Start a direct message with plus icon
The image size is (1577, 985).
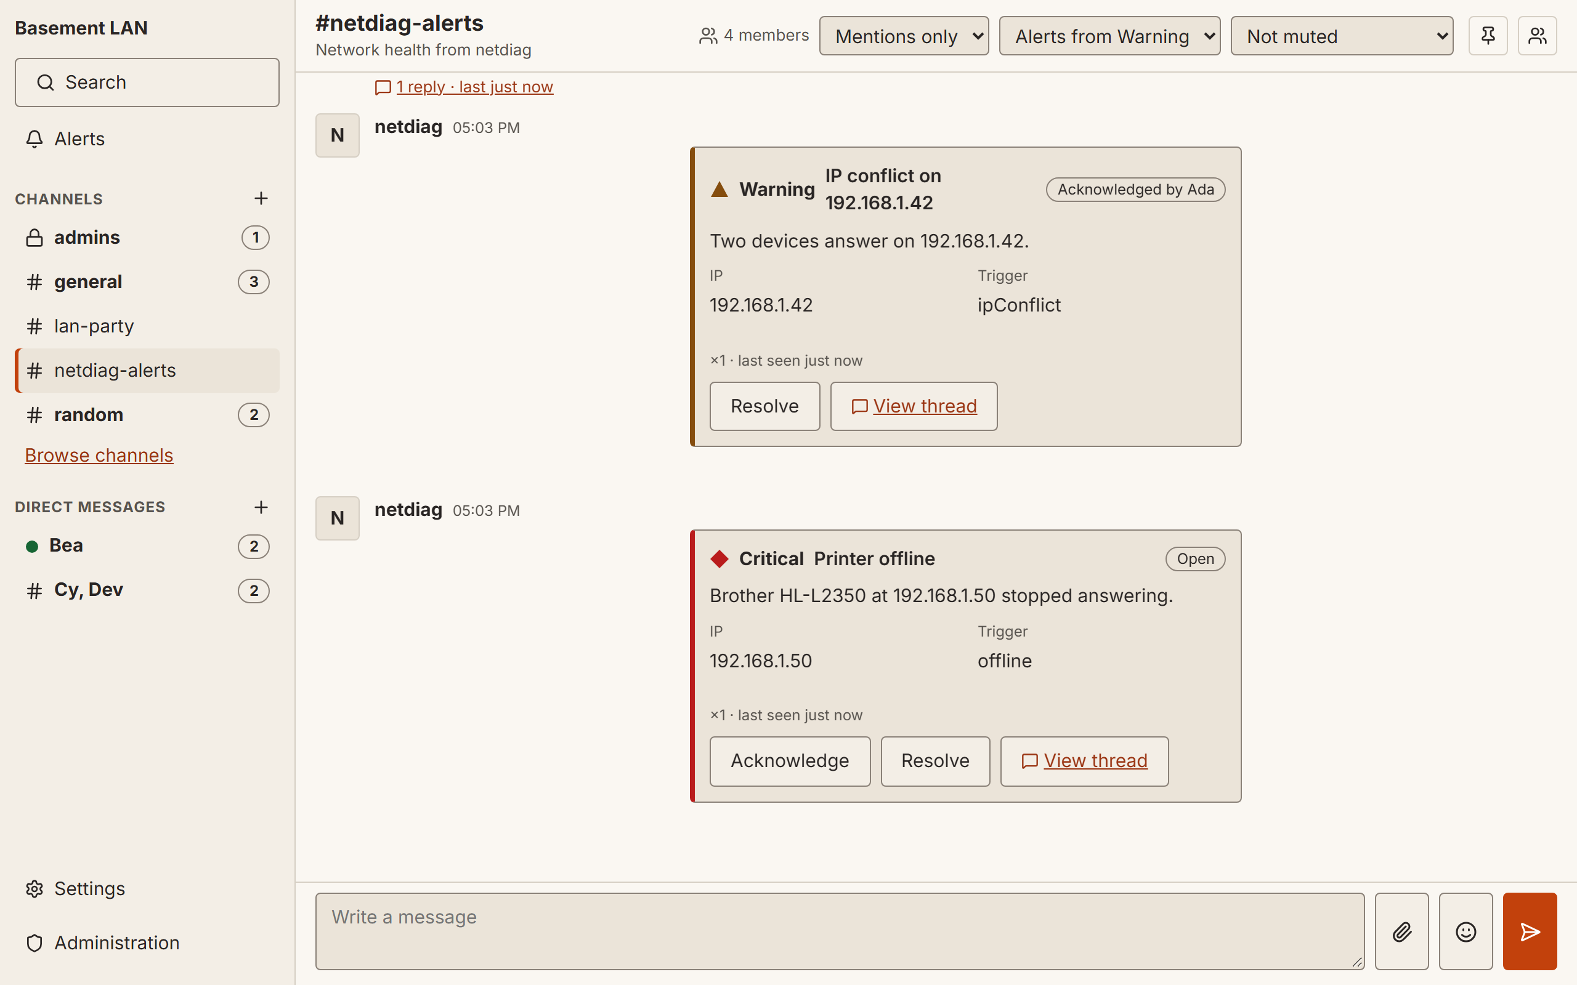pos(261,507)
